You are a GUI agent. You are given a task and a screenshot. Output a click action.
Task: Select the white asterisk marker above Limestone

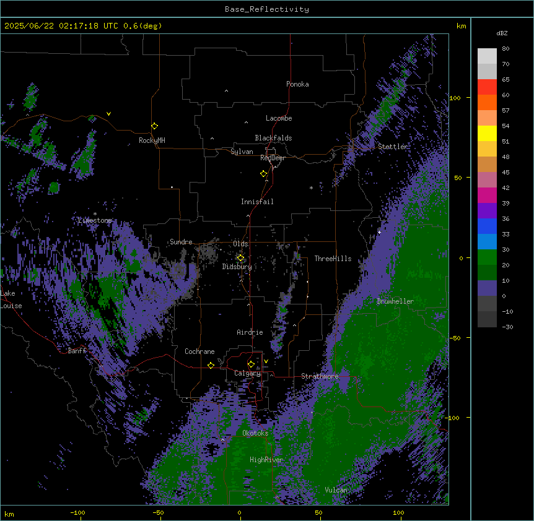tap(95, 214)
